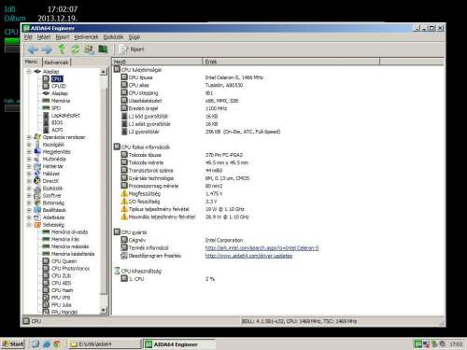Open CPU Hash benchmark
This screenshot has height=350, width=467.
(x=62, y=290)
